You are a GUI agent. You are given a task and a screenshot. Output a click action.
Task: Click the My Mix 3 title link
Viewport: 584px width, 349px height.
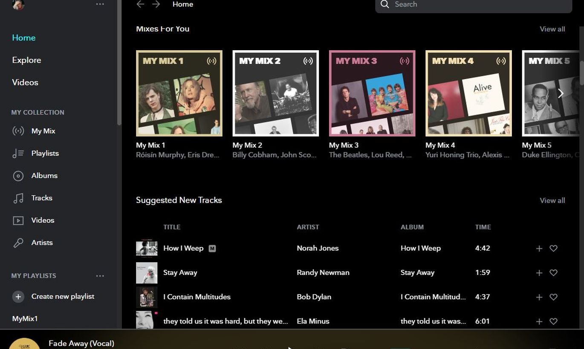(344, 145)
